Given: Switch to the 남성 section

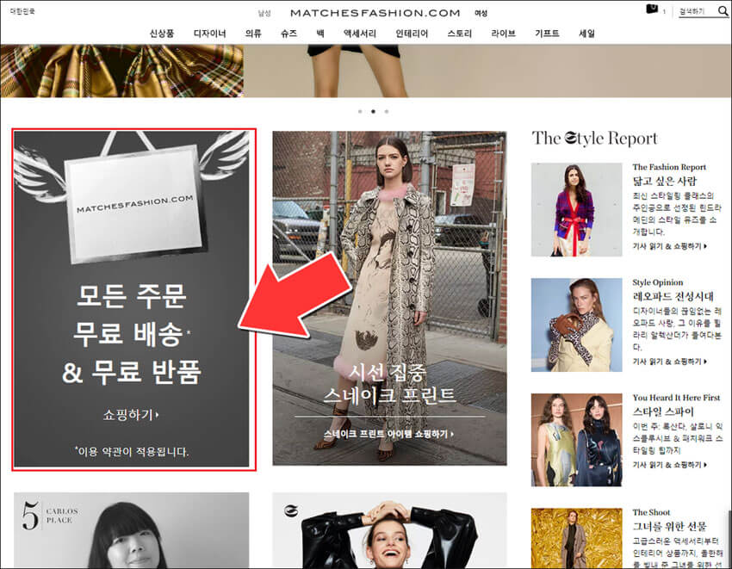Looking at the screenshot, I should pyautogui.click(x=264, y=14).
